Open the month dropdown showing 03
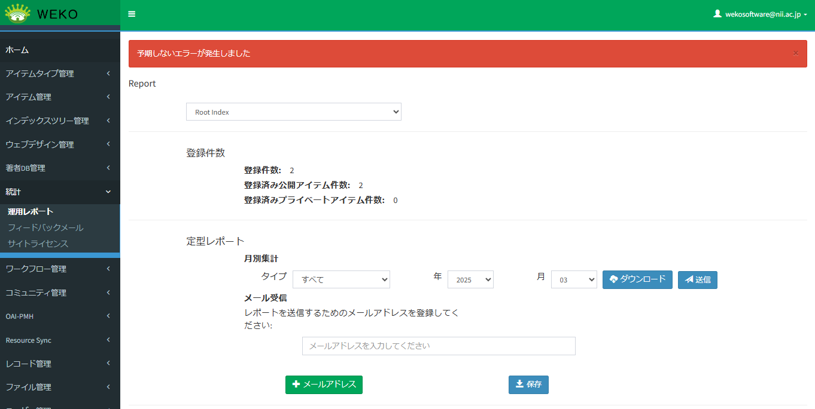 pyautogui.click(x=574, y=279)
